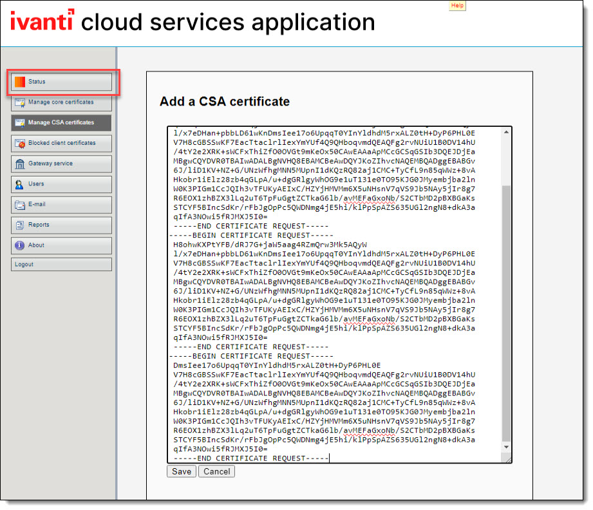Screen dimensions: 593x510
Task: Open the Help link at top
Action: tap(457, 5)
